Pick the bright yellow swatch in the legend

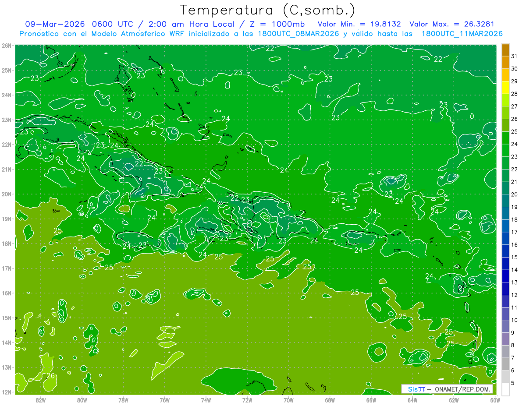505,88
